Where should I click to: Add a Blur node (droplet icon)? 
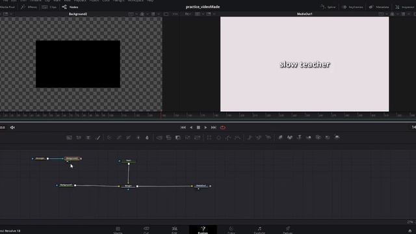pyautogui.click(x=148, y=137)
